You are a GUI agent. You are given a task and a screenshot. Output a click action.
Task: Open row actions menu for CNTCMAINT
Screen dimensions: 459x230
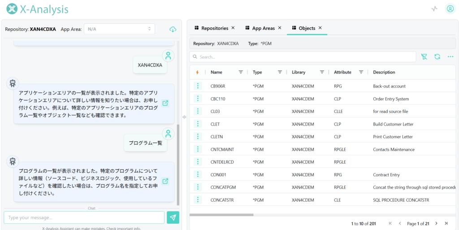tap(198, 149)
